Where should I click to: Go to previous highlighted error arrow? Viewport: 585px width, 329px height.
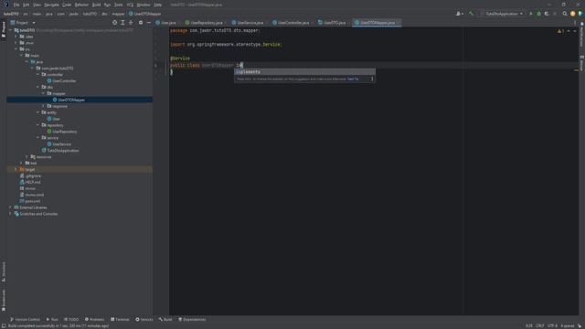click(x=569, y=31)
